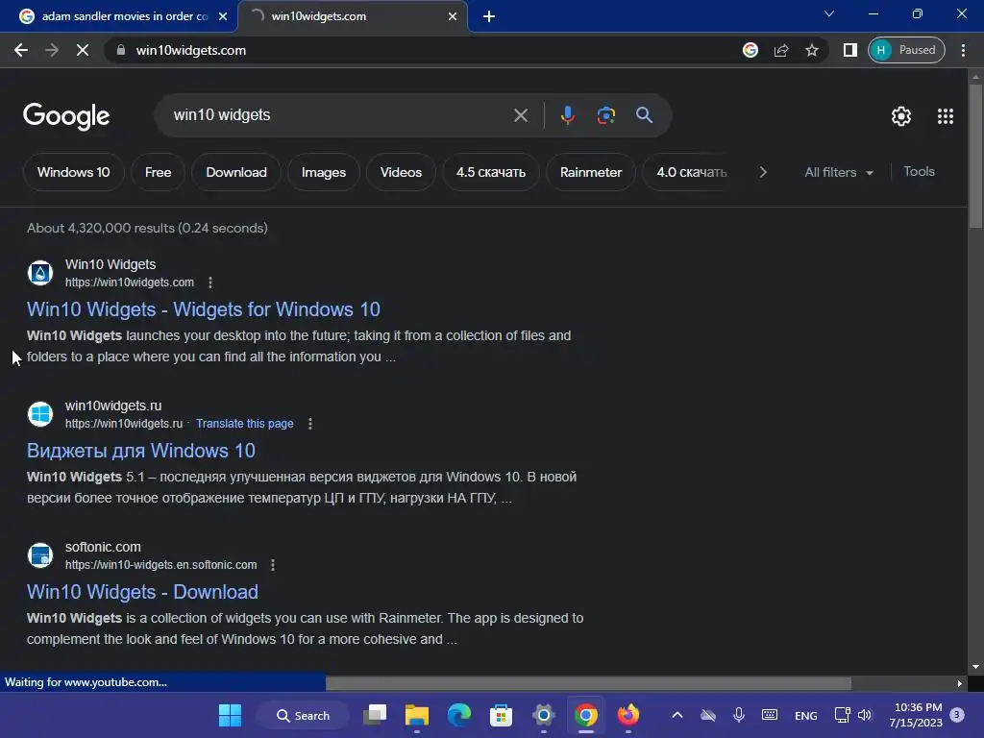Start a voice search with microphone
The height and width of the screenshot is (738, 984).
click(567, 115)
